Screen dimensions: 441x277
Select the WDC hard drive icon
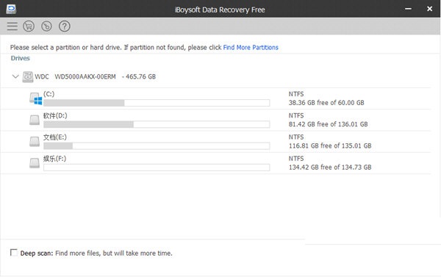[x=28, y=76]
